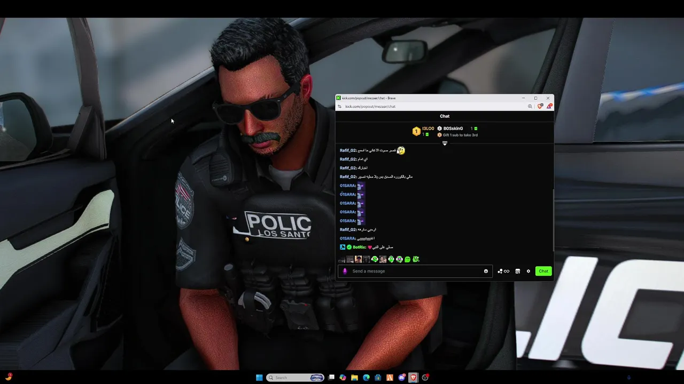Click Gift 1 sub to take 3rd
The image size is (684, 384).
460,135
